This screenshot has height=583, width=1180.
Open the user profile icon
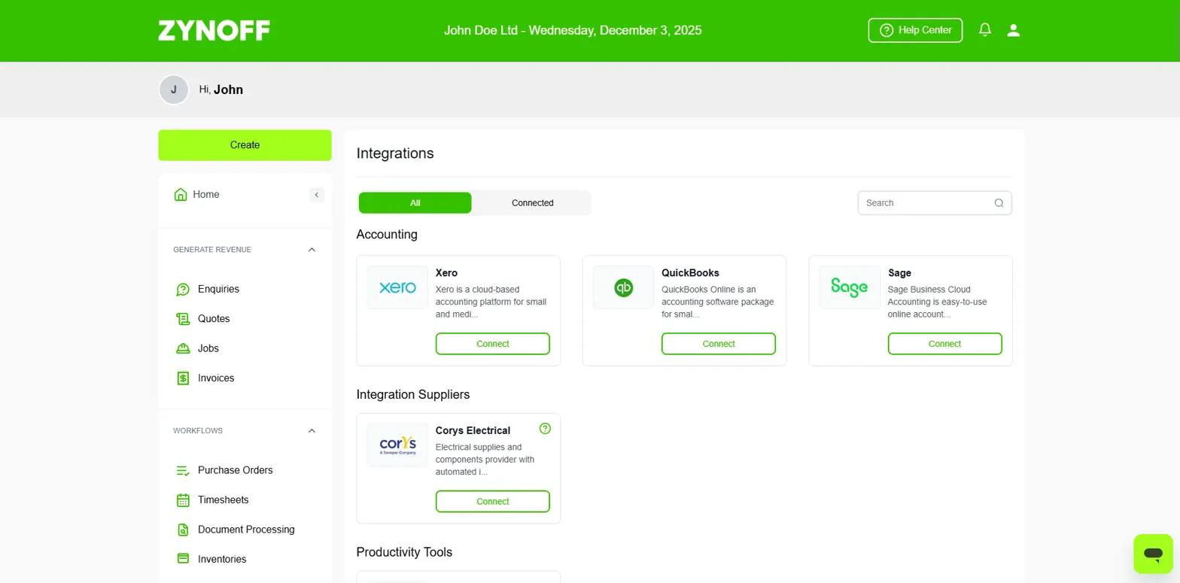[1013, 30]
